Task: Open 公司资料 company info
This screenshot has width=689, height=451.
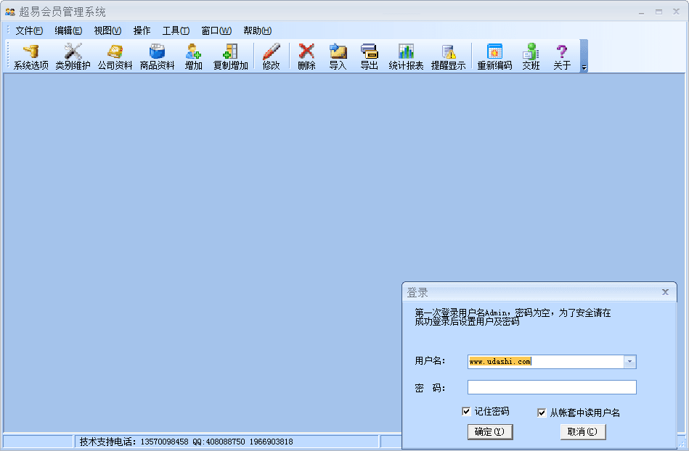Action: [x=115, y=57]
